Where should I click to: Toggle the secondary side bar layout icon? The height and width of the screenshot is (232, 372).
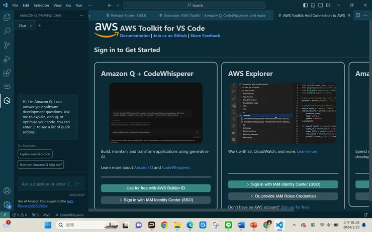click(321, 5)
